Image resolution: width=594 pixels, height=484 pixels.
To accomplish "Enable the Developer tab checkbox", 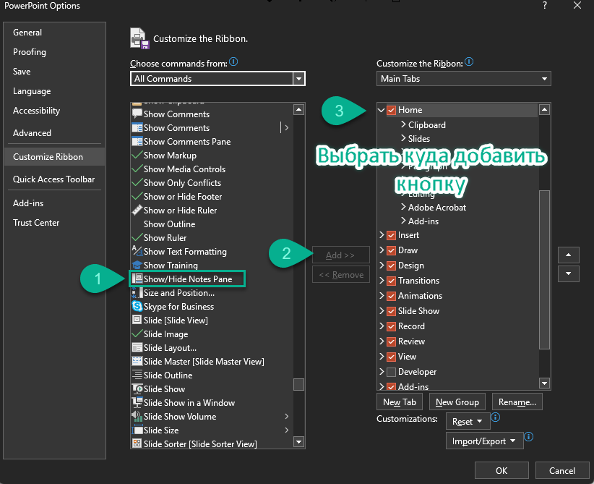I will pyautogui.click(x=392, y=372).
